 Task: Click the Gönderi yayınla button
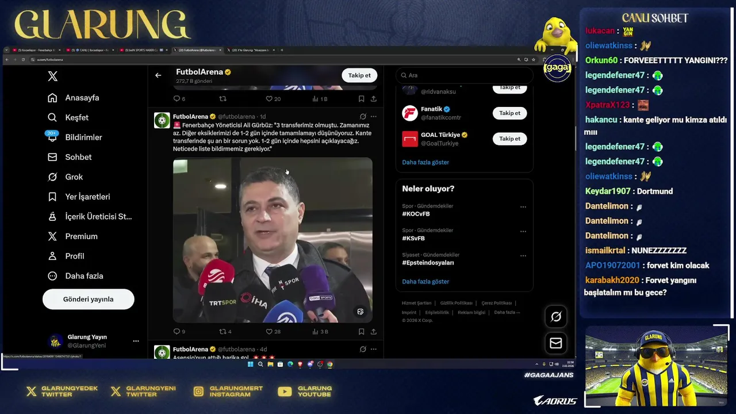pyautogui.click(x=88, y=299)
